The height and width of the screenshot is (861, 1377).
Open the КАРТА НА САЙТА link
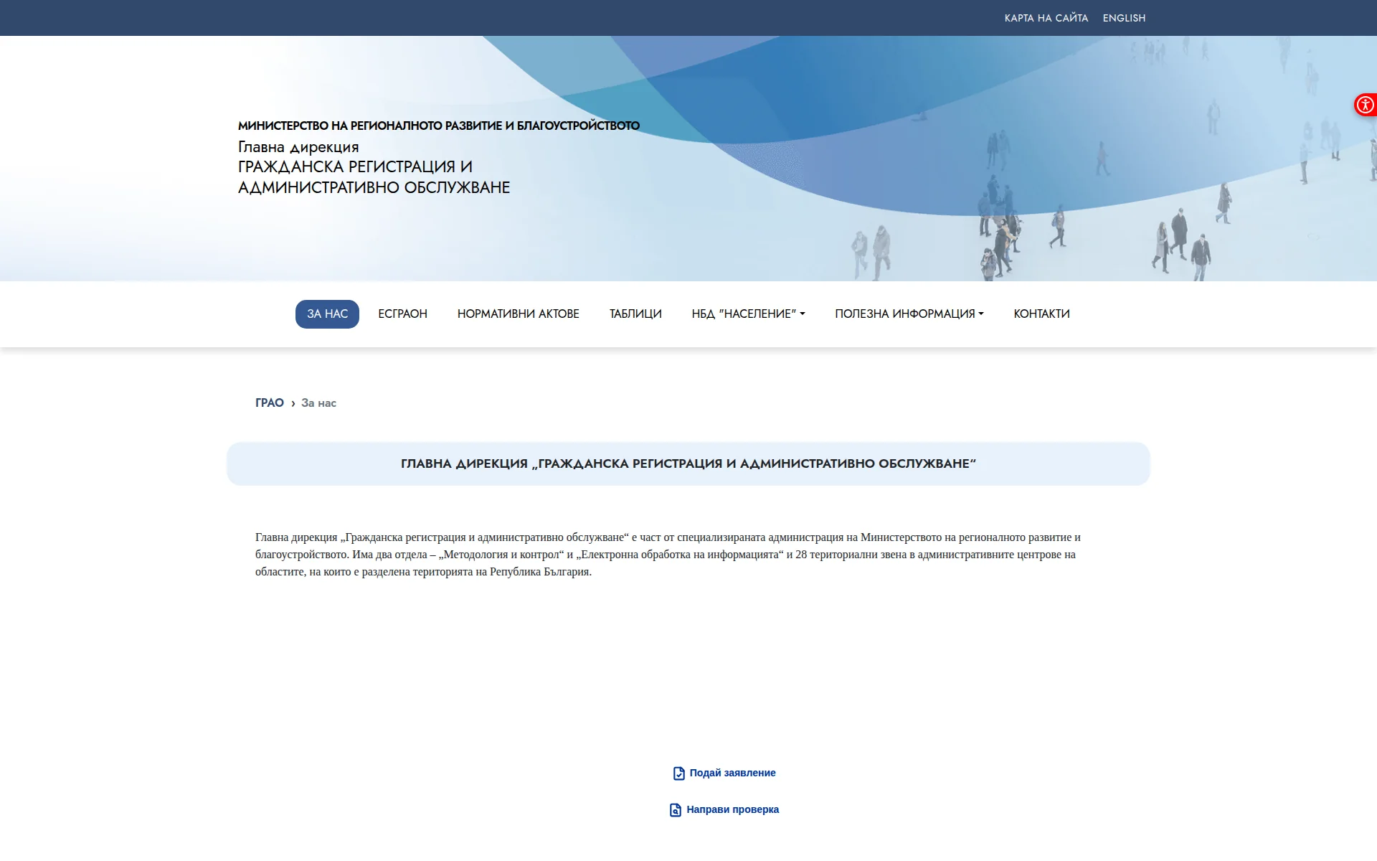point(1046,18)
